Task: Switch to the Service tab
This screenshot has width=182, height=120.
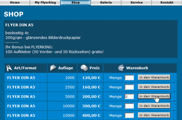Action: (136, 2)
